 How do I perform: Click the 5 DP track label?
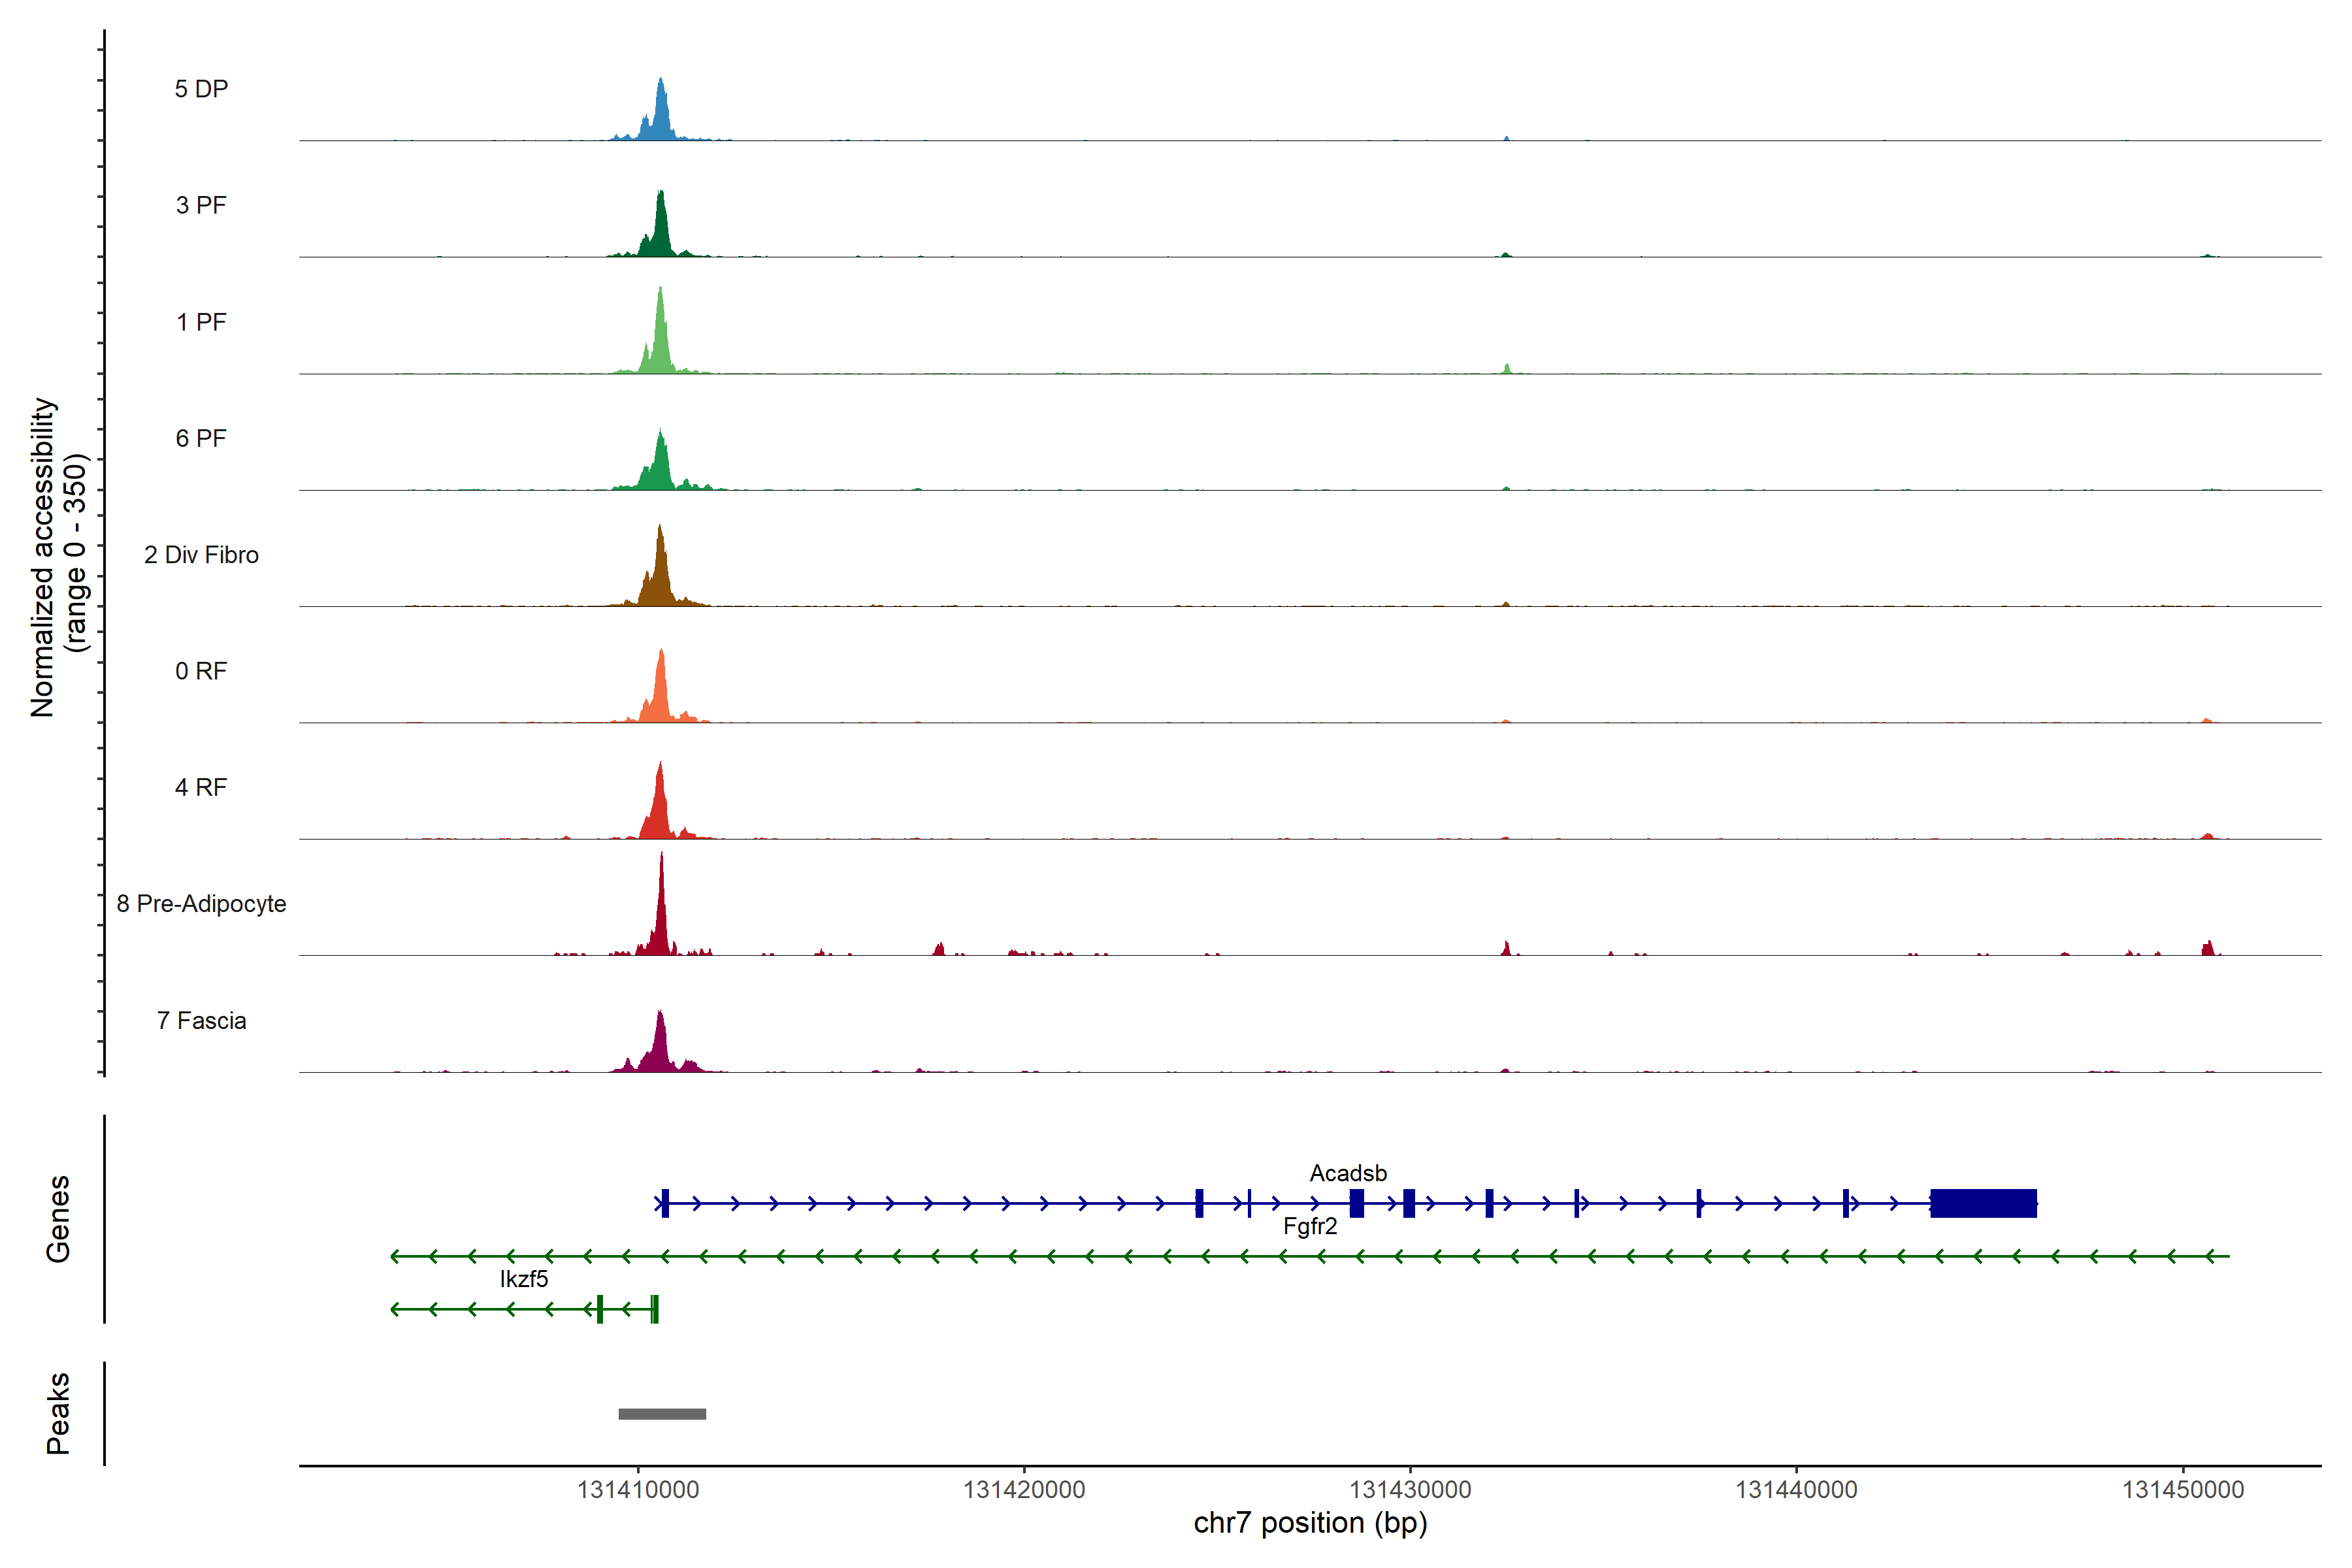201,89
